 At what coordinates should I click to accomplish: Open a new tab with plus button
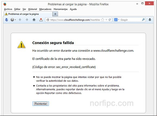[x=55, y=14]
